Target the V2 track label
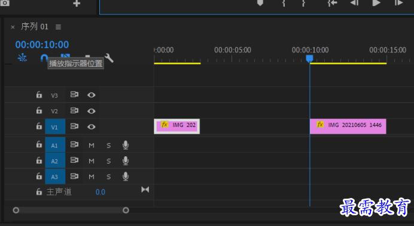Viewport: 414px width, 226px height. (x=54, y=112)
